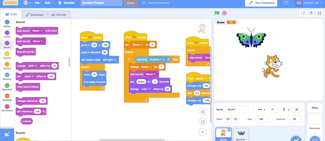Viewport: 325px width, 141px height.
Task: Zoom out the code workspace
Action: pyautogui.click(x=203, y=122)
